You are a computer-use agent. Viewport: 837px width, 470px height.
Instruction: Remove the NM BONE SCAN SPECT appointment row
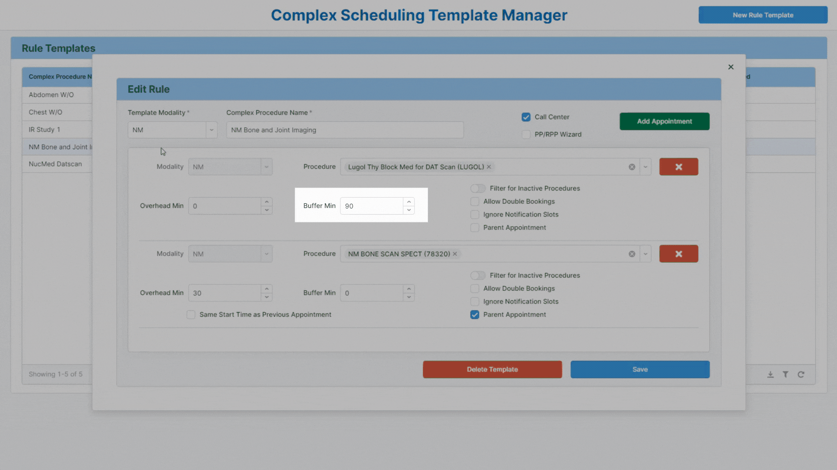pyautogui.click(x=678, y=254)
